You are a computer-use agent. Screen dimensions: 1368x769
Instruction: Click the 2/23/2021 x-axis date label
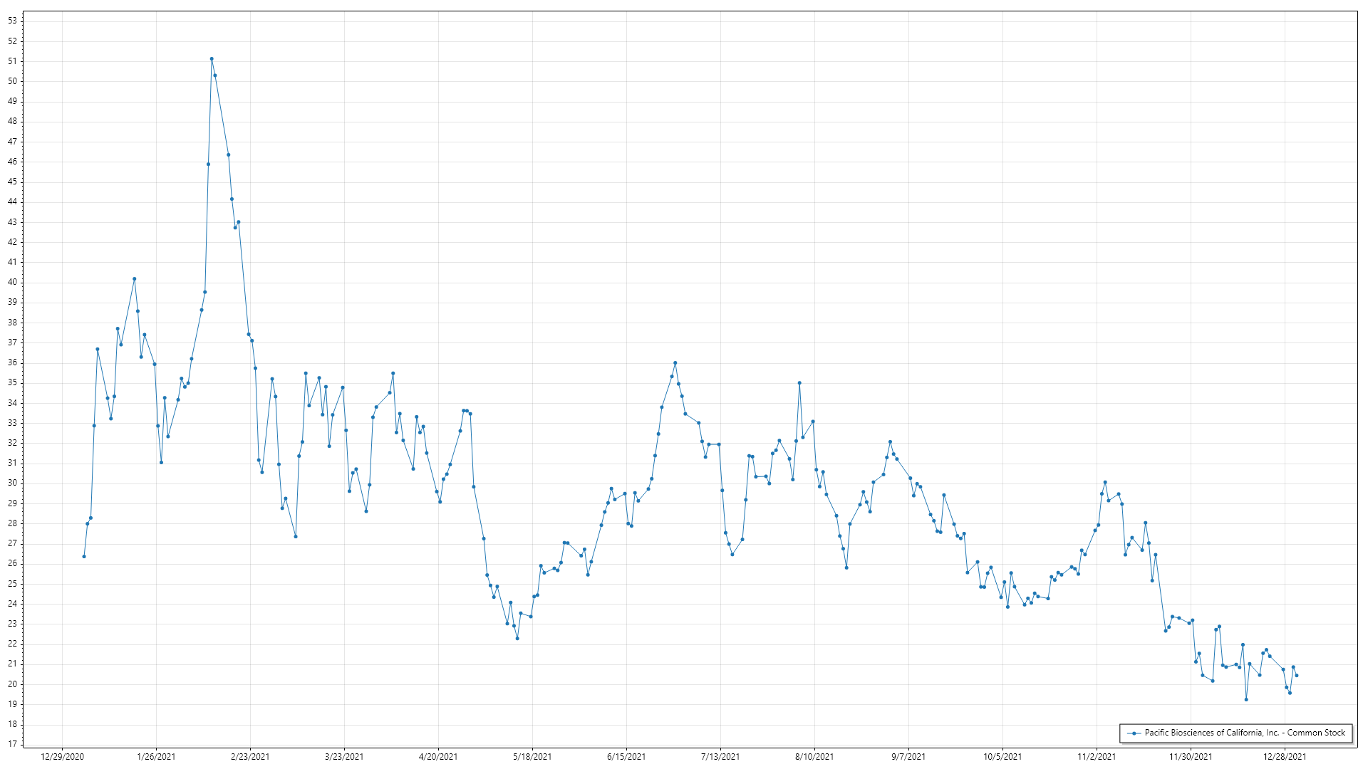[x=250, y=757]
